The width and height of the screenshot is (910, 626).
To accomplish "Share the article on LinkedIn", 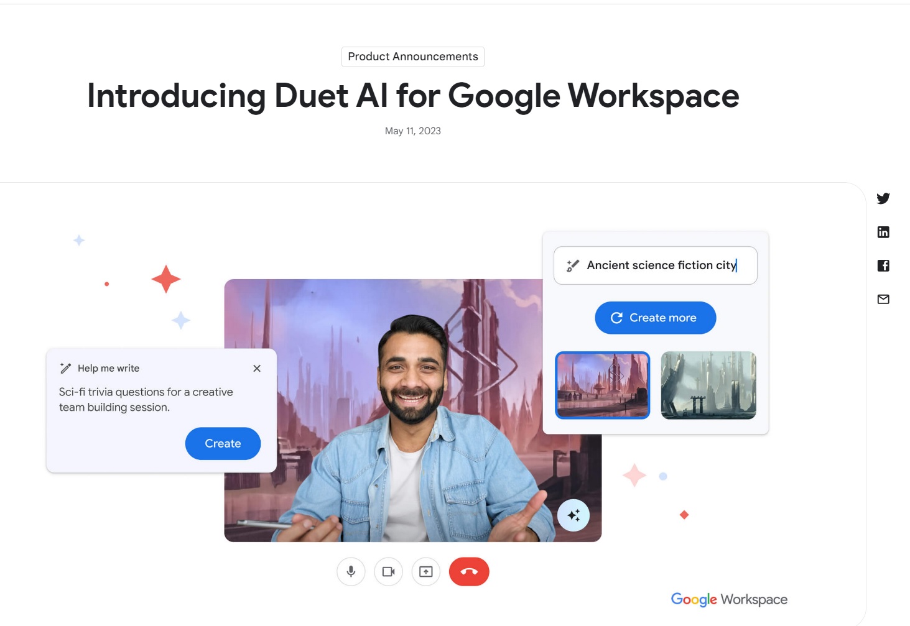I will point(883,232).
